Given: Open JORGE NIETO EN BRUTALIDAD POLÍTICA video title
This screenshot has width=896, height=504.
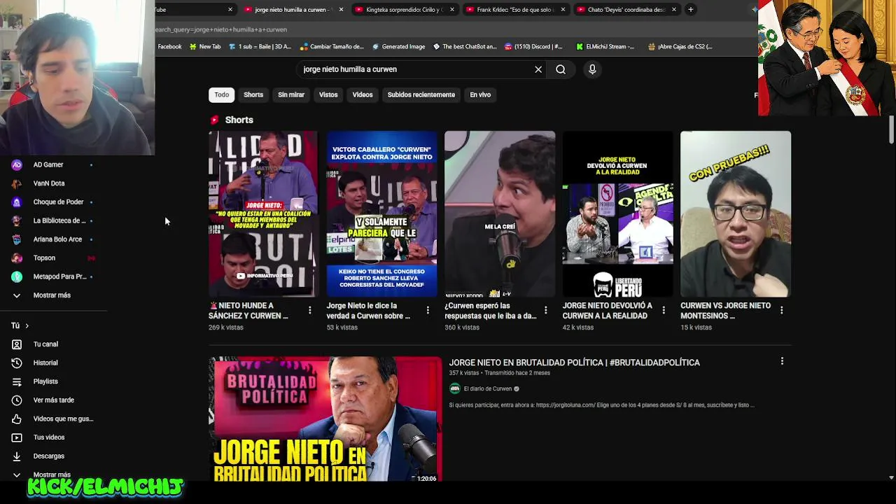Looking at the screenshot, I should click(x=575, y=363).
